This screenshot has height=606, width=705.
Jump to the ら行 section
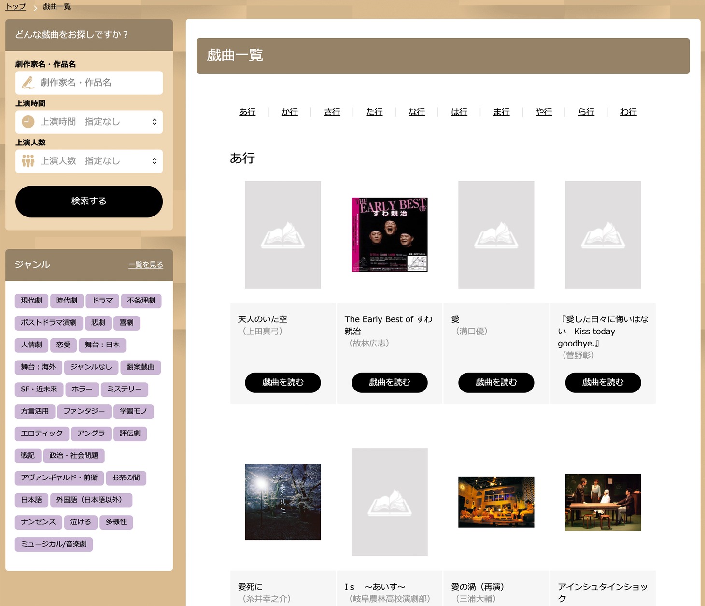[x=586, y=112]
